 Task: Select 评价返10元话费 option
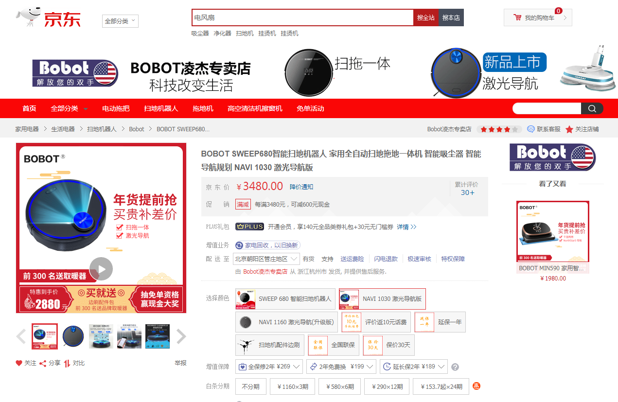point(376,322)
